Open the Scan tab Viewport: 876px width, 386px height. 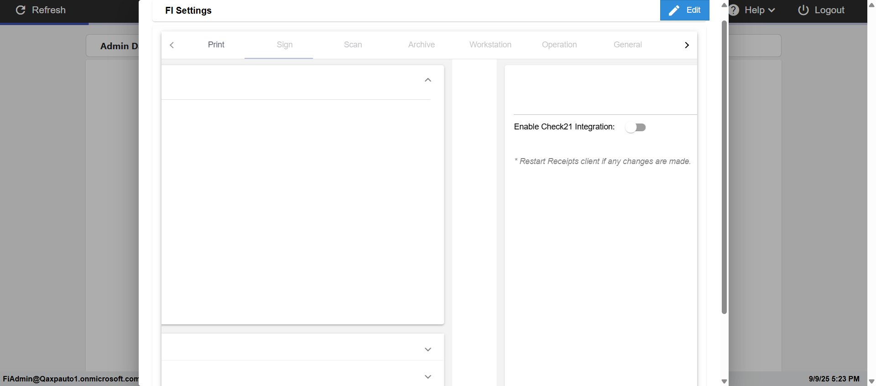click(353, 45)
